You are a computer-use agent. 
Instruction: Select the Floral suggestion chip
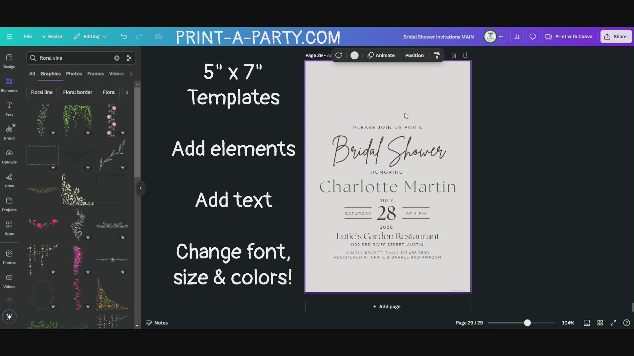[x=109, y=92]
